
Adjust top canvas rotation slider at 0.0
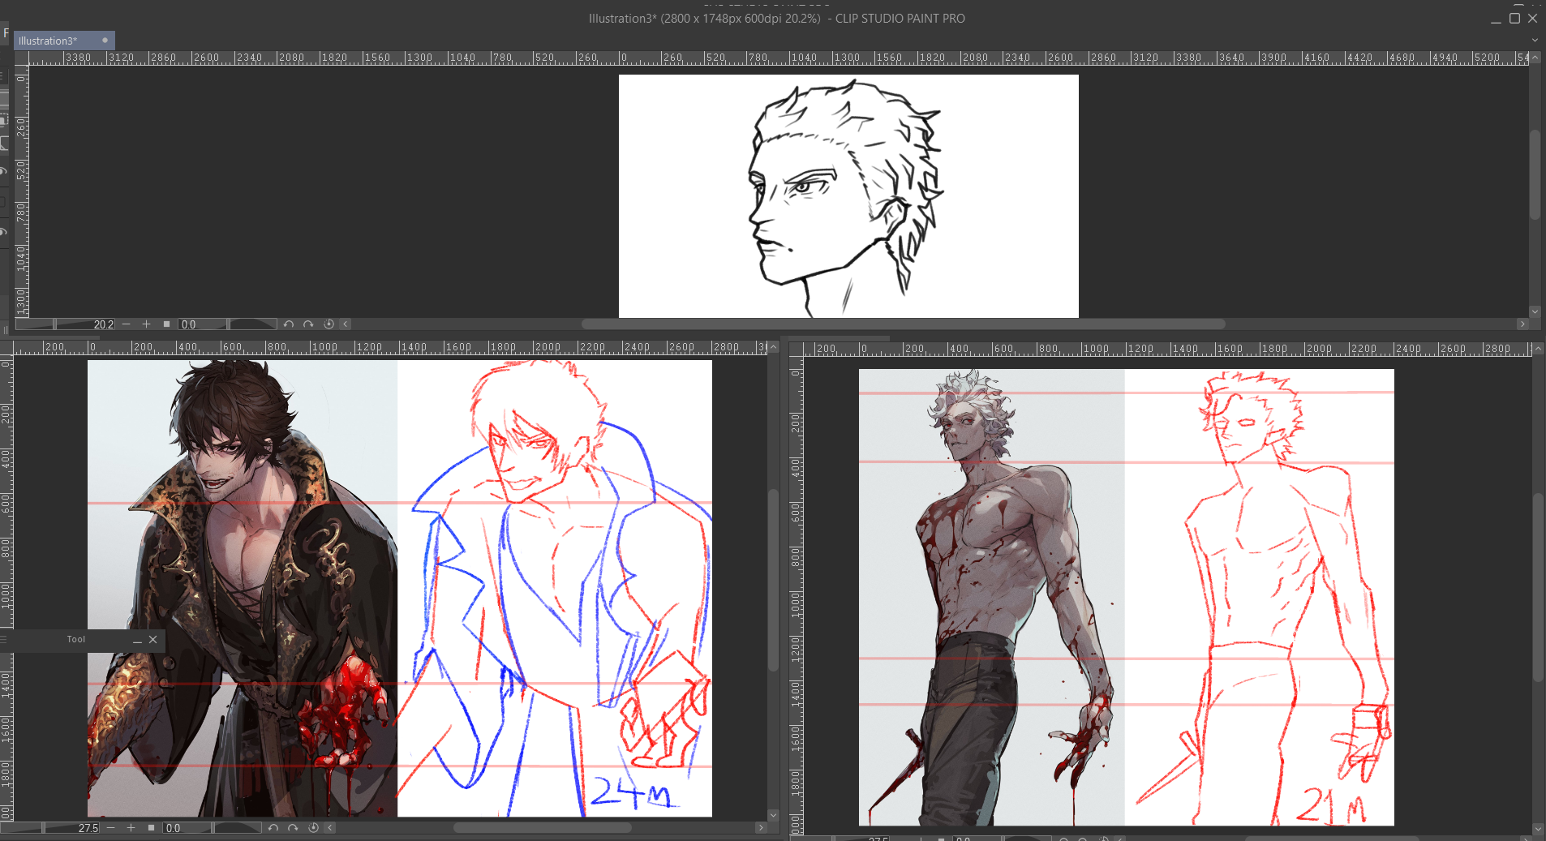[227, 324]
